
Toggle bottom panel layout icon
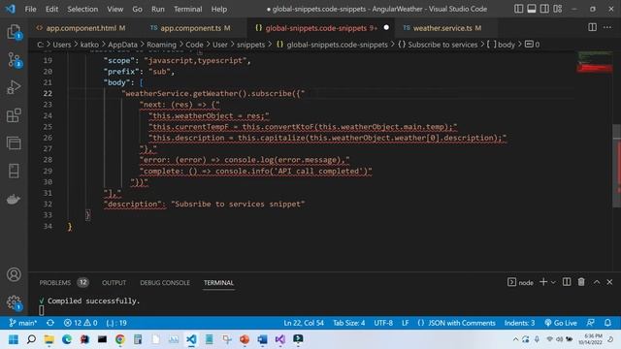(532, 9)
